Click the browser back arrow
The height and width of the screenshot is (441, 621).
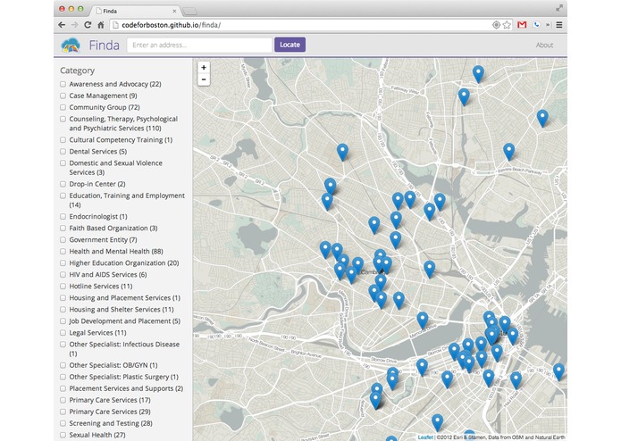pos(62,25)
